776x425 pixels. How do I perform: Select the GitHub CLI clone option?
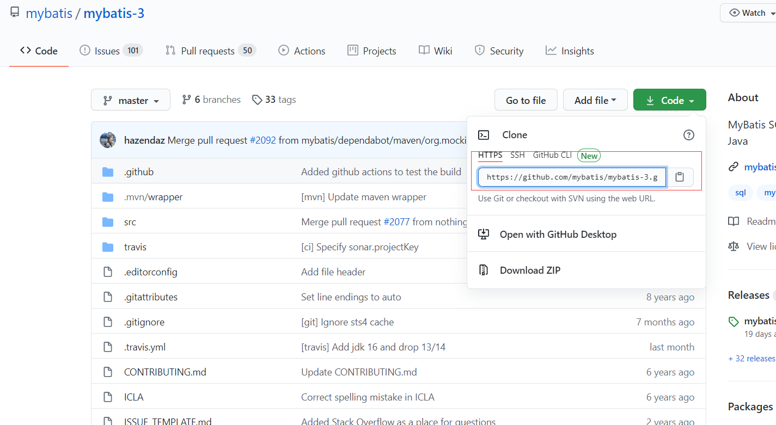[552, 156]
